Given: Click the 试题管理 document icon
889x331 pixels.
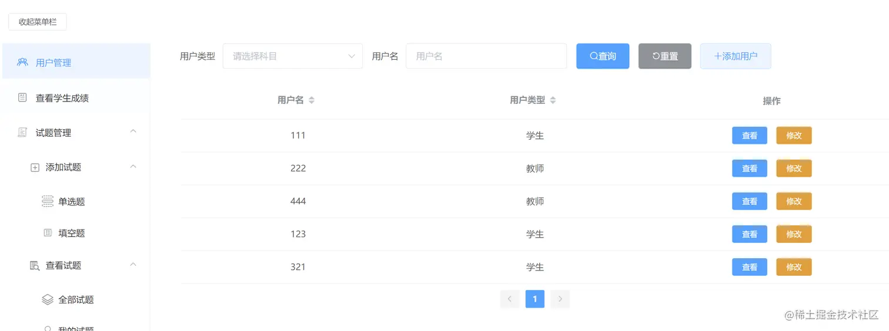Looking at the screenshot, I should (22, 133).
